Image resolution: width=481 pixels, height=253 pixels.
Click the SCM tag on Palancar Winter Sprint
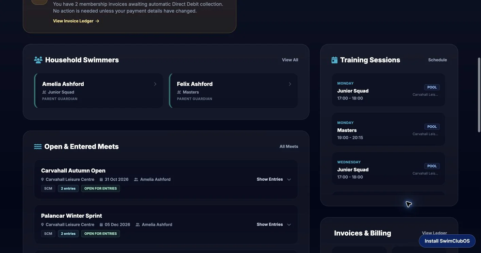point(48,234)
